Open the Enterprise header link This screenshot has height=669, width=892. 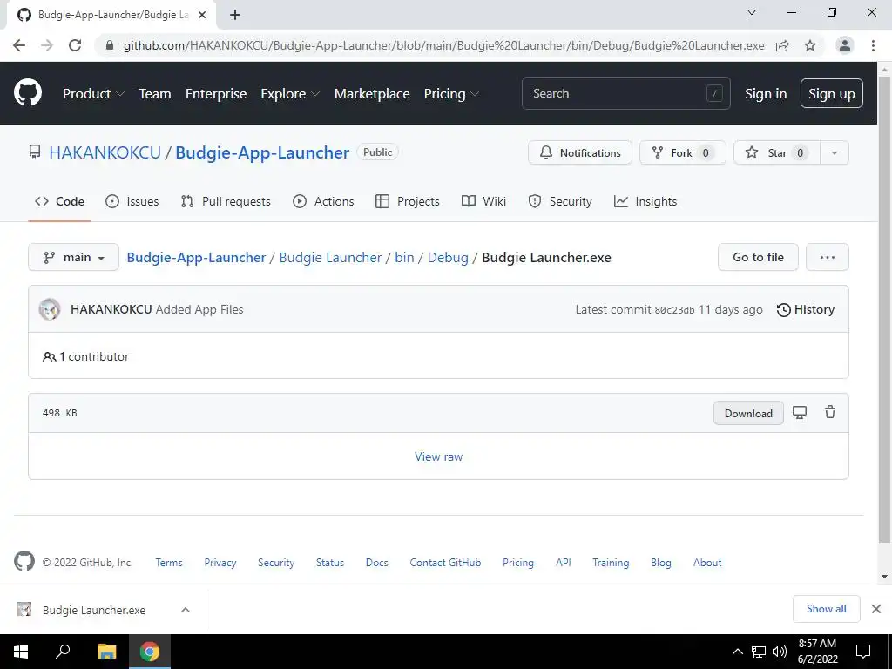pyautogui.click(x=216, y=94)
